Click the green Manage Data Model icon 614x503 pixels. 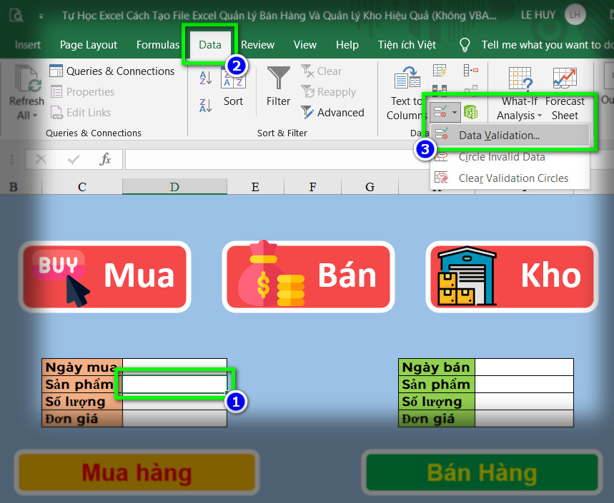(470, 113)
